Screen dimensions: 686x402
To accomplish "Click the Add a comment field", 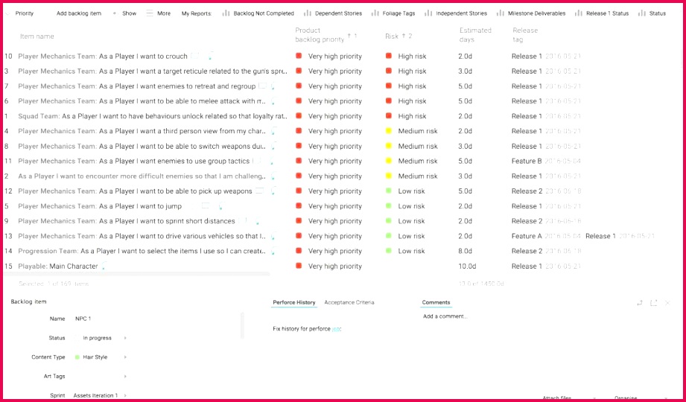I will click(445, 316).
